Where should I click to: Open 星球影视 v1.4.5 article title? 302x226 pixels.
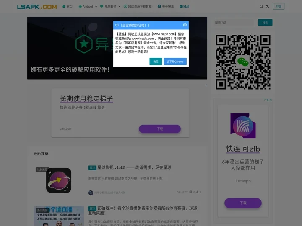click(x=134, y=167)
